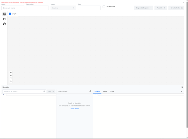The width and height of the screenshot is (188, 139).
Task: Click the Create Rule button
Action: (176, 8)
